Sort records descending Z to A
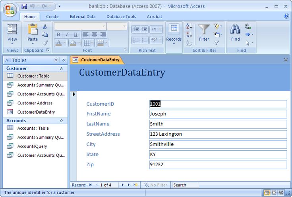292x197 pixels. tap(189, 34)
